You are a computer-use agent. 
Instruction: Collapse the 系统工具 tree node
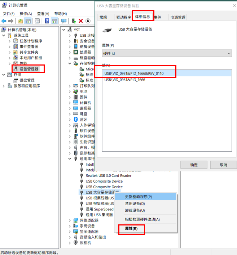tap(4, 35)
